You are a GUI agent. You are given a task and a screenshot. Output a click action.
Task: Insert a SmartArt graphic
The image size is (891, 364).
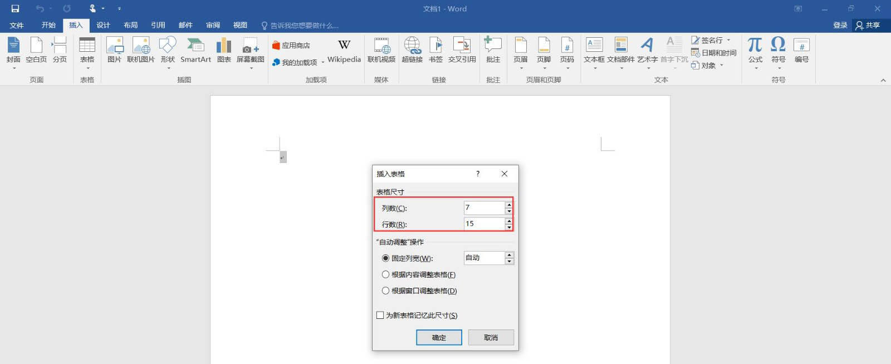pos(195,51)
